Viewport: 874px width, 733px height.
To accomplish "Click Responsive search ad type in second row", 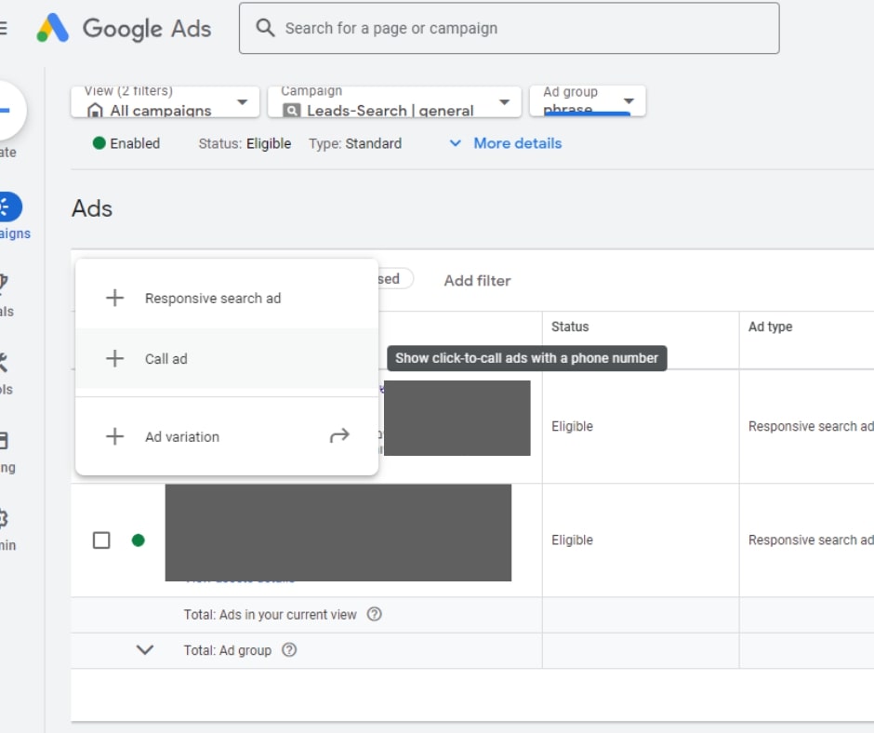I will pos(811,540).
